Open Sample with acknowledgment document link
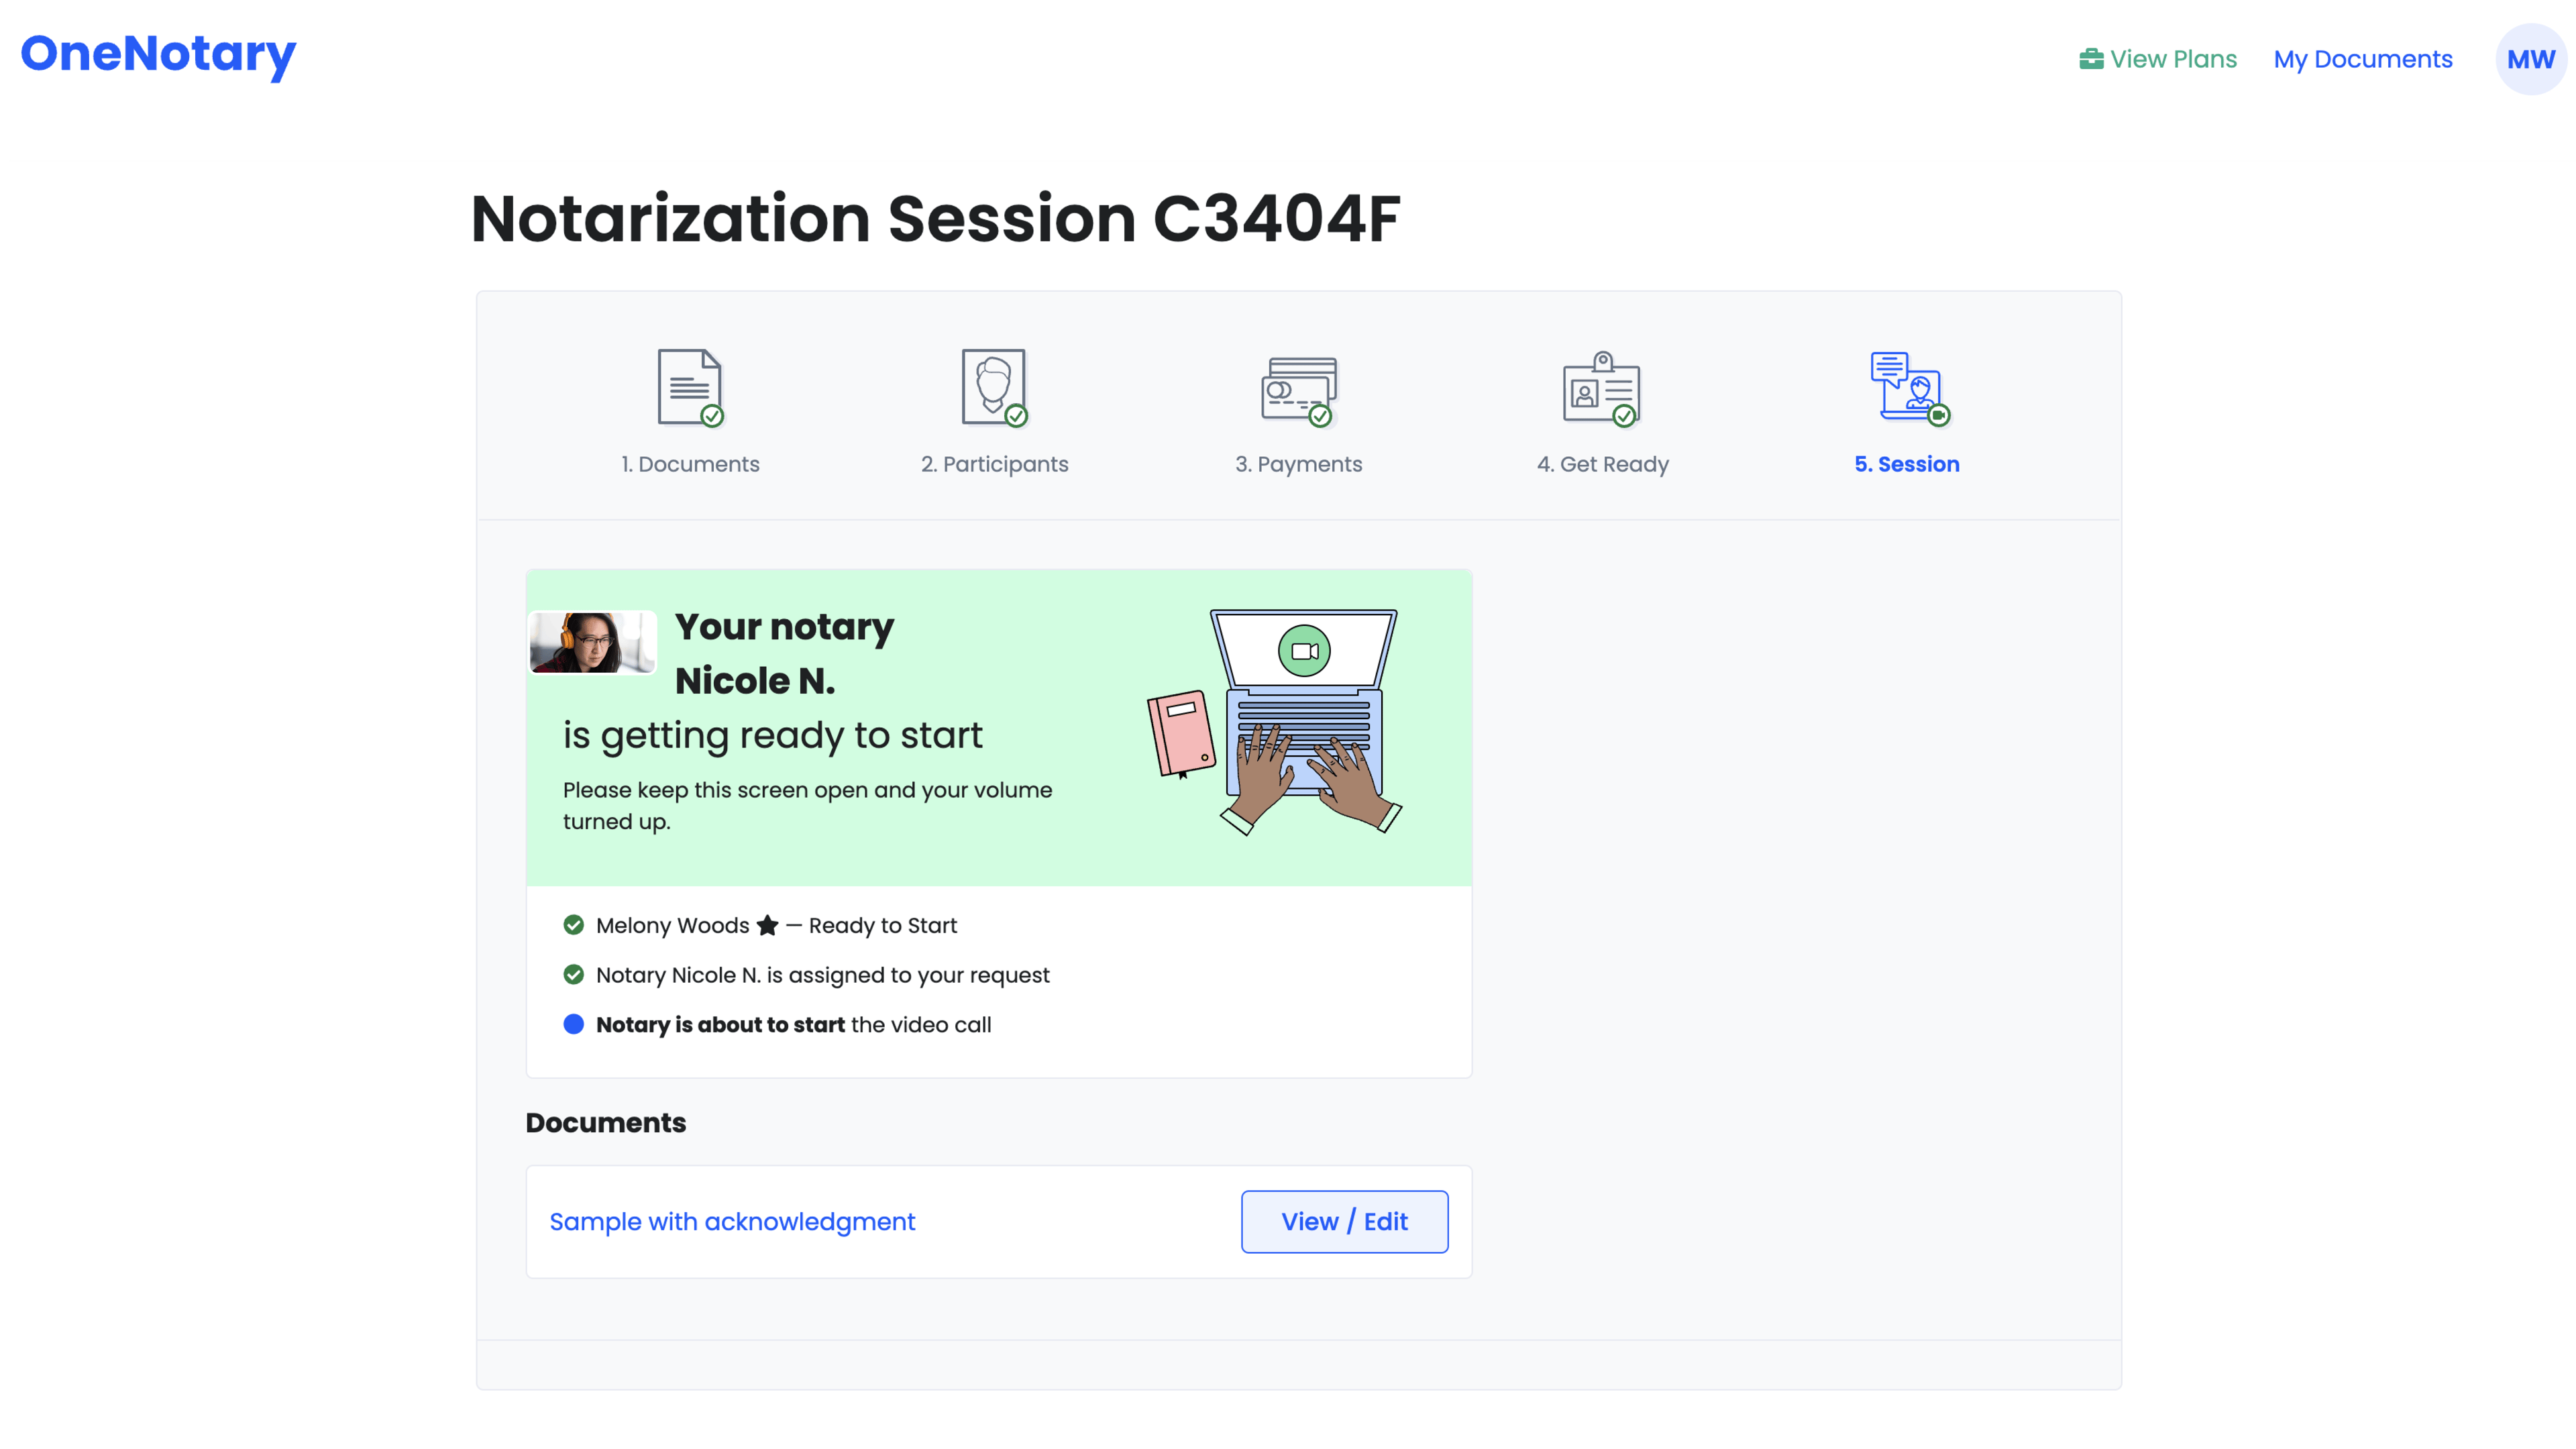This screenshot has height=1449, width=2576. (x=732, y=1221)
